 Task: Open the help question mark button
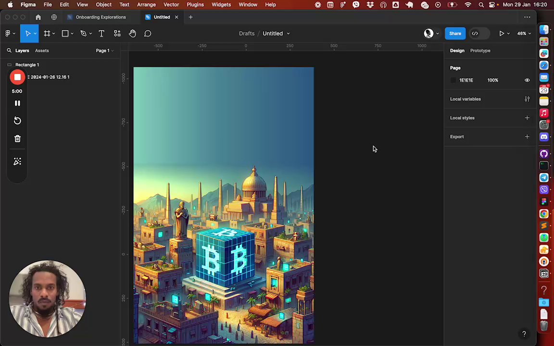(x=524, y=334)
